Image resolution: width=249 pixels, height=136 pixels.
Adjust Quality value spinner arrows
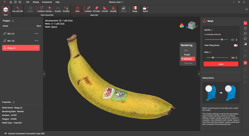pos(237,40)
